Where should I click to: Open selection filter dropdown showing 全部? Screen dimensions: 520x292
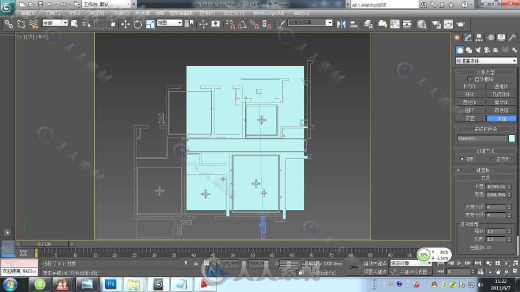(x=55, y=23)
